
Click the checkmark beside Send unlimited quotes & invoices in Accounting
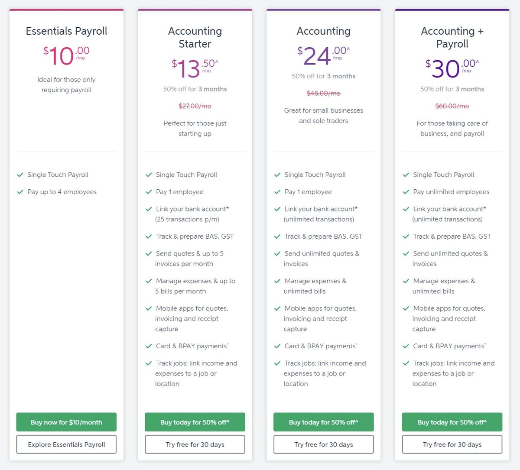click(x=277, y=253)
